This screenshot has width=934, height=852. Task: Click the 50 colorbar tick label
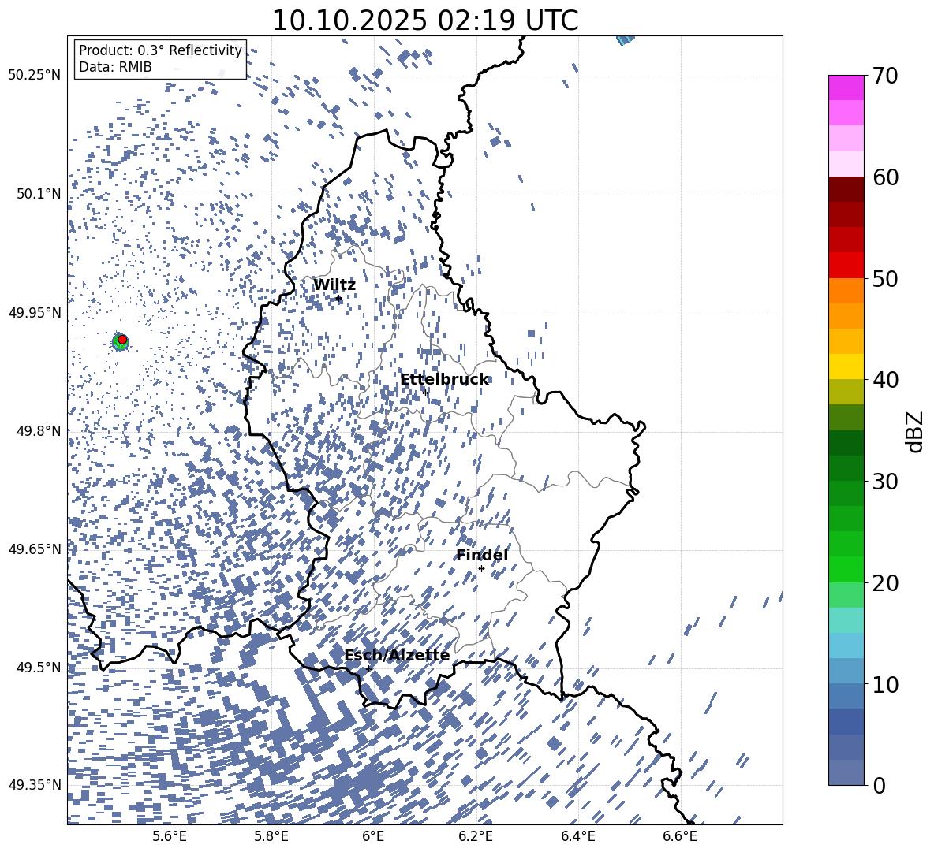point(884,278)
